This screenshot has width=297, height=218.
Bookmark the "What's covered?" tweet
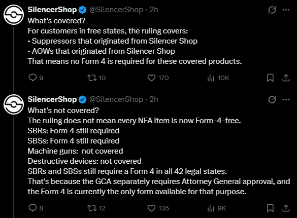point(270,78)
